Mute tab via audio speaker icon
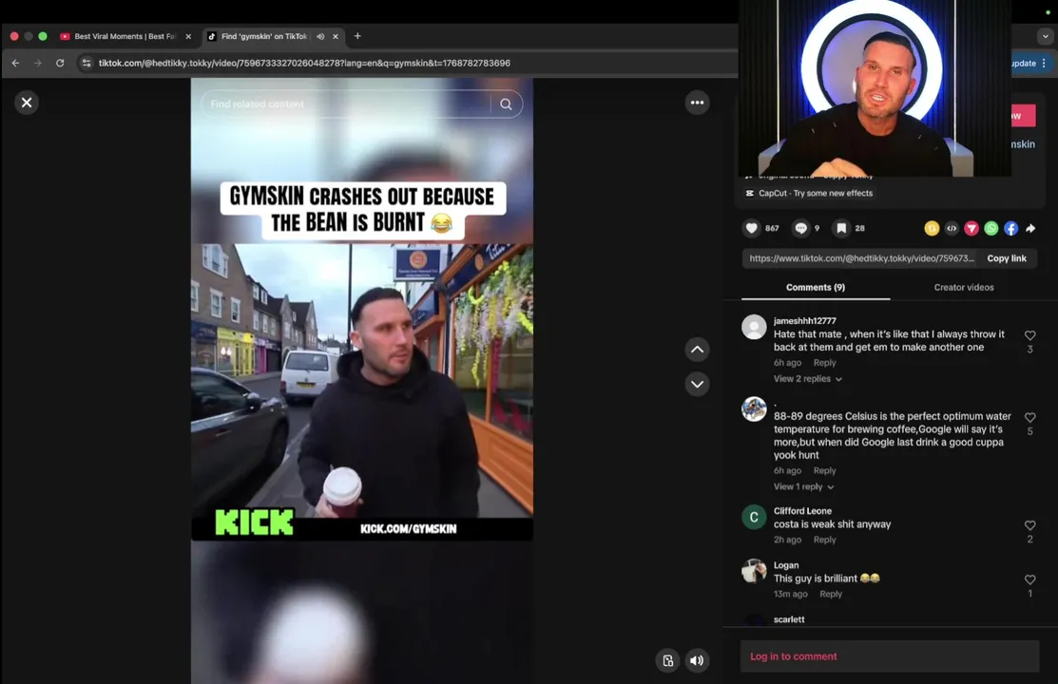Screen dimensions: 1058x684 click(320, 36)
